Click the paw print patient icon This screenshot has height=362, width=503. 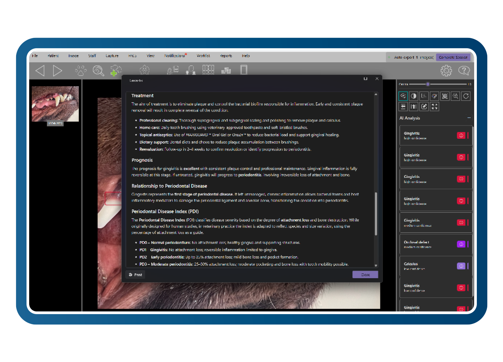[81, 70]
